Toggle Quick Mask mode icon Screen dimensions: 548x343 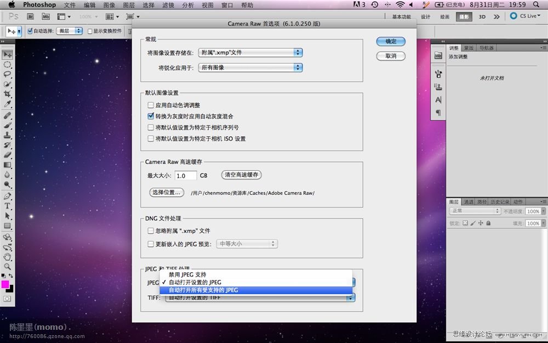[7, 299]
